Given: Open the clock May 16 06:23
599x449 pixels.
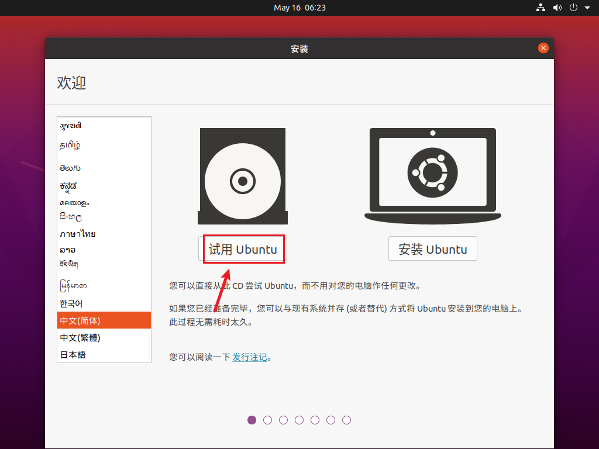Looking at the screenshot, I should click(x=299, y=8).
